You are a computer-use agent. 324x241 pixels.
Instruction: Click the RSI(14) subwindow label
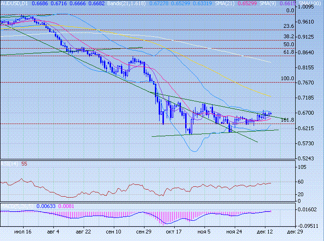[10, 164]
